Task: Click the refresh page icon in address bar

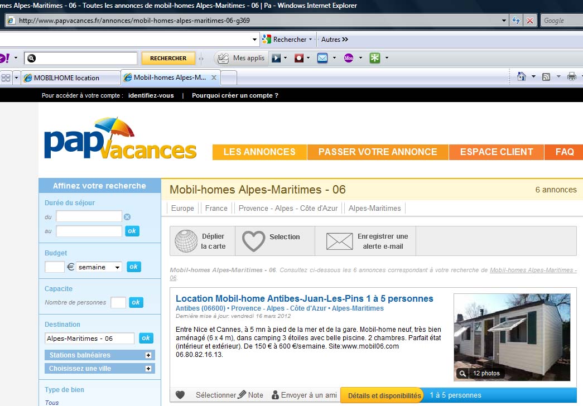Action: [x=515, y=21]
